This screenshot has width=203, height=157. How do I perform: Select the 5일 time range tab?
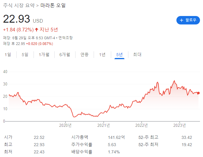coord(25,54)
